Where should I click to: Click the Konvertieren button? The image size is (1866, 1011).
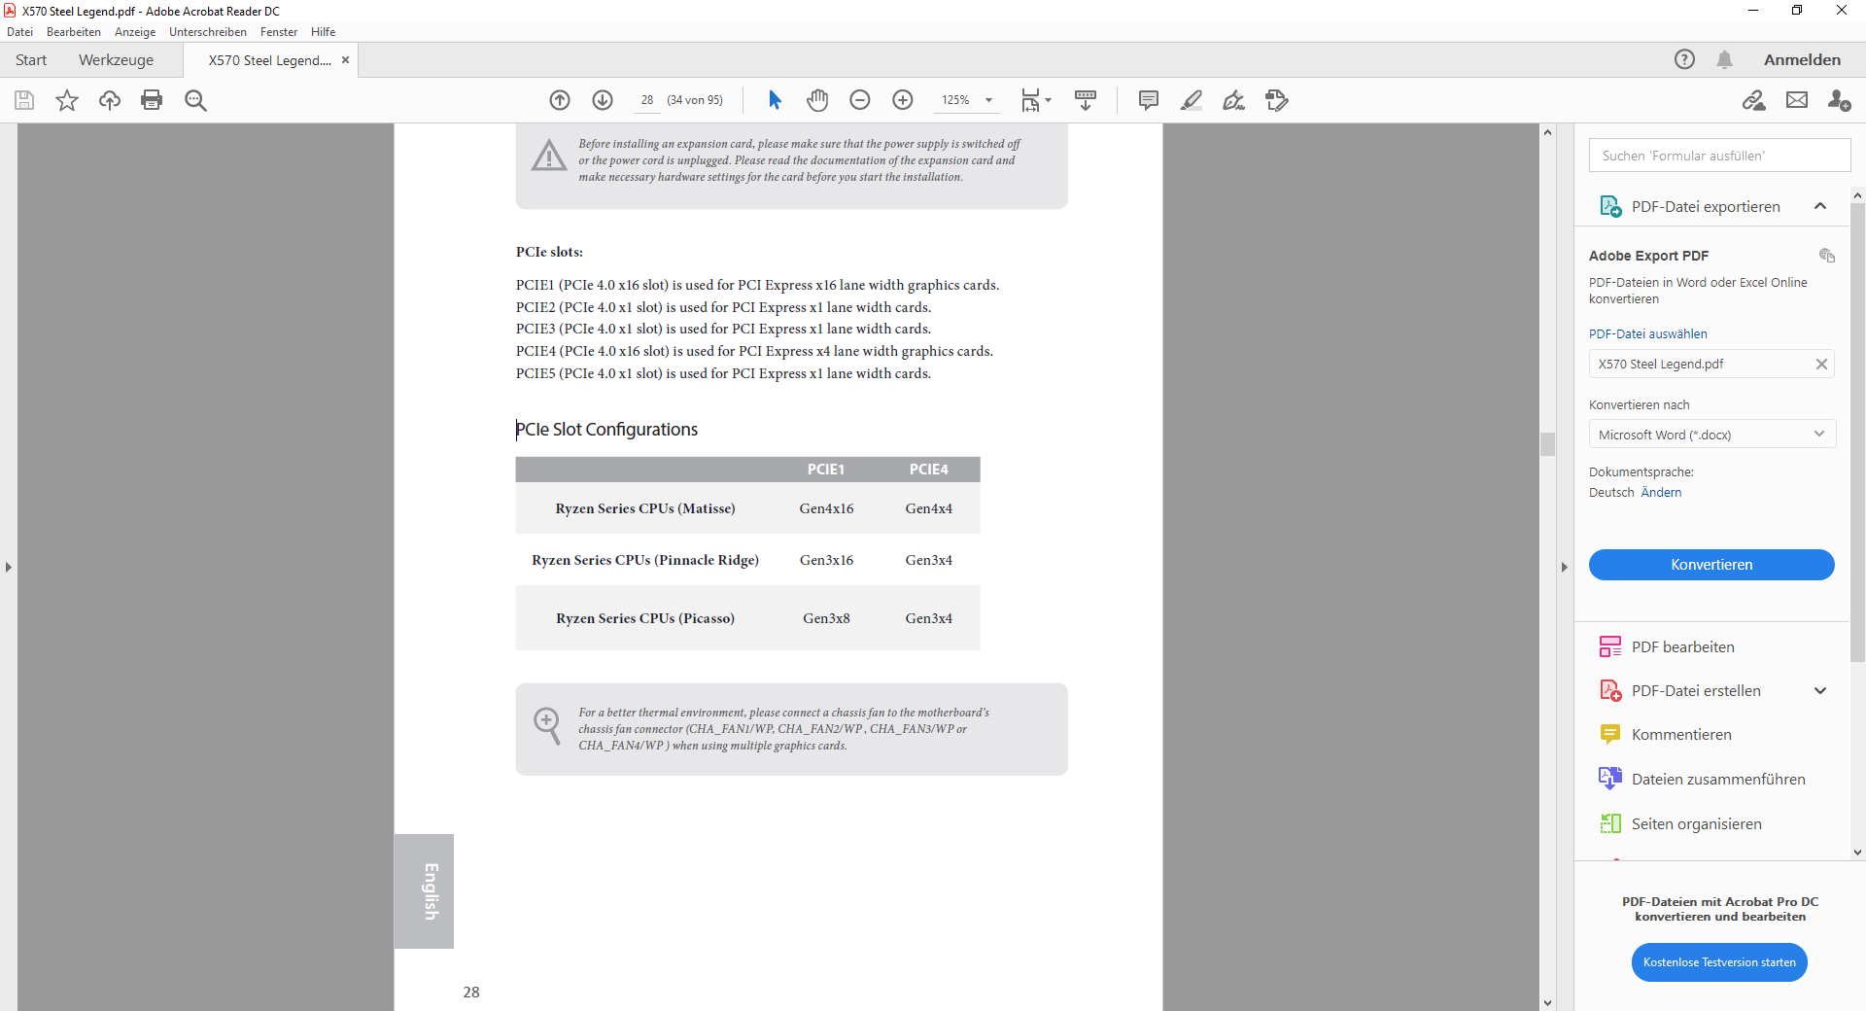[1711, 565]
